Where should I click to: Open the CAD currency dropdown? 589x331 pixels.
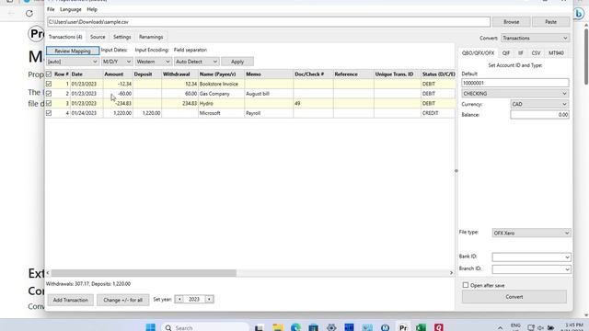(539, 104)
